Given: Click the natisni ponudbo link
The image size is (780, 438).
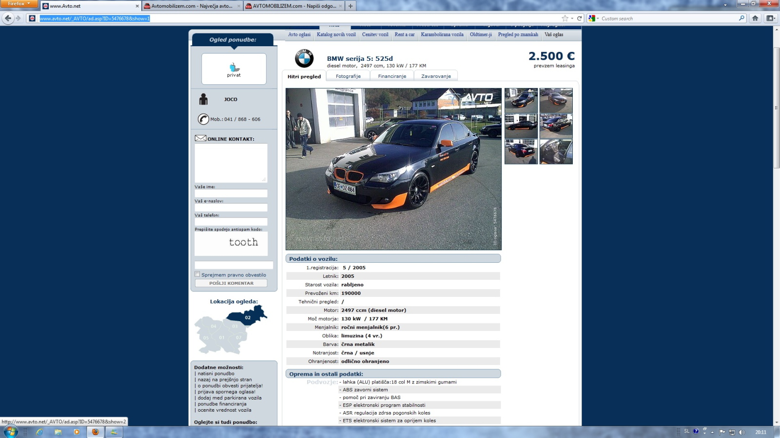Looking at the screenshot, I should pos(216,374).
